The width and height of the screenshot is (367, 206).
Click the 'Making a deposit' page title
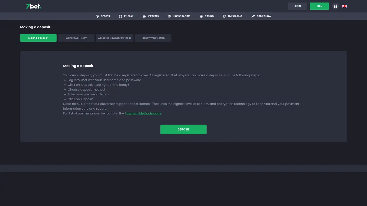pyautogui.click(x=35, y=27)
